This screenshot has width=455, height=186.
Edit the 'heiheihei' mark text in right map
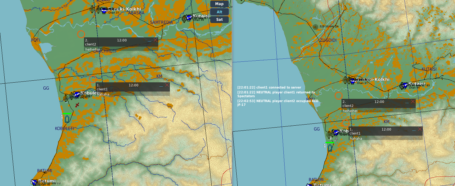(379, 111)
